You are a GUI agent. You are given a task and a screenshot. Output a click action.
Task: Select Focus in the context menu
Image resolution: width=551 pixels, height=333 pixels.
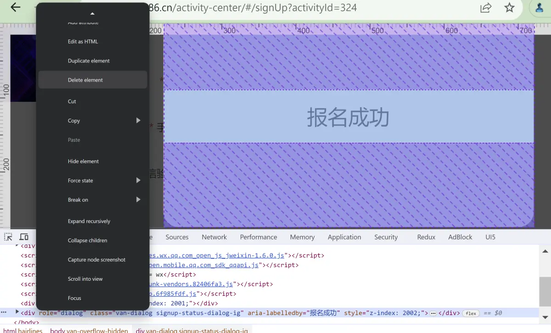[x=93, y=299]
